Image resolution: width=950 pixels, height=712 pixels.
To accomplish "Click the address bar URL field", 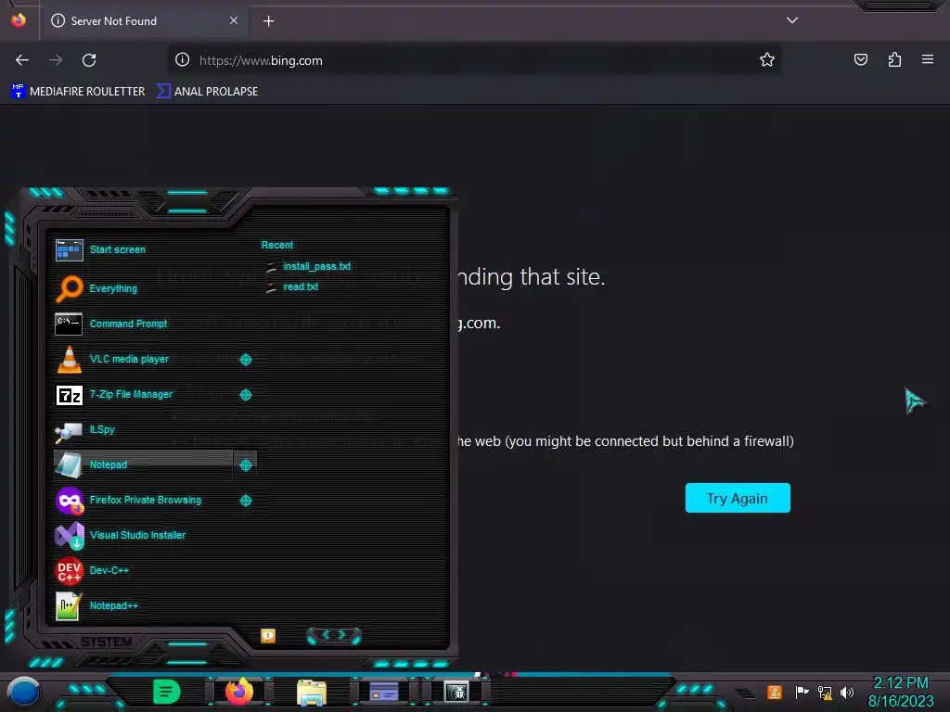I will pos(472,60).
